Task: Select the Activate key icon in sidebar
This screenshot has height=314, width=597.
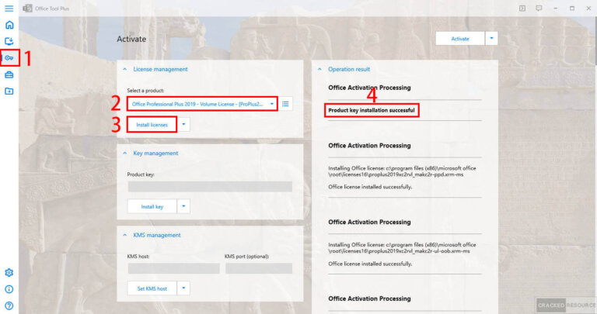Action: point(9,58)
